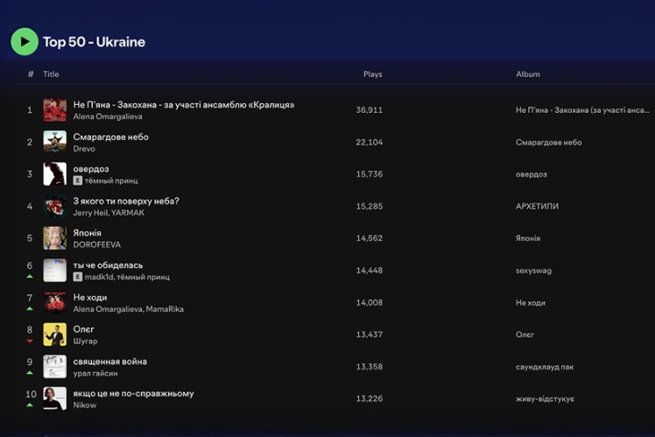Open album sexyswag
This screenshot has width=655, height=437.
click(x=533, y=271)
